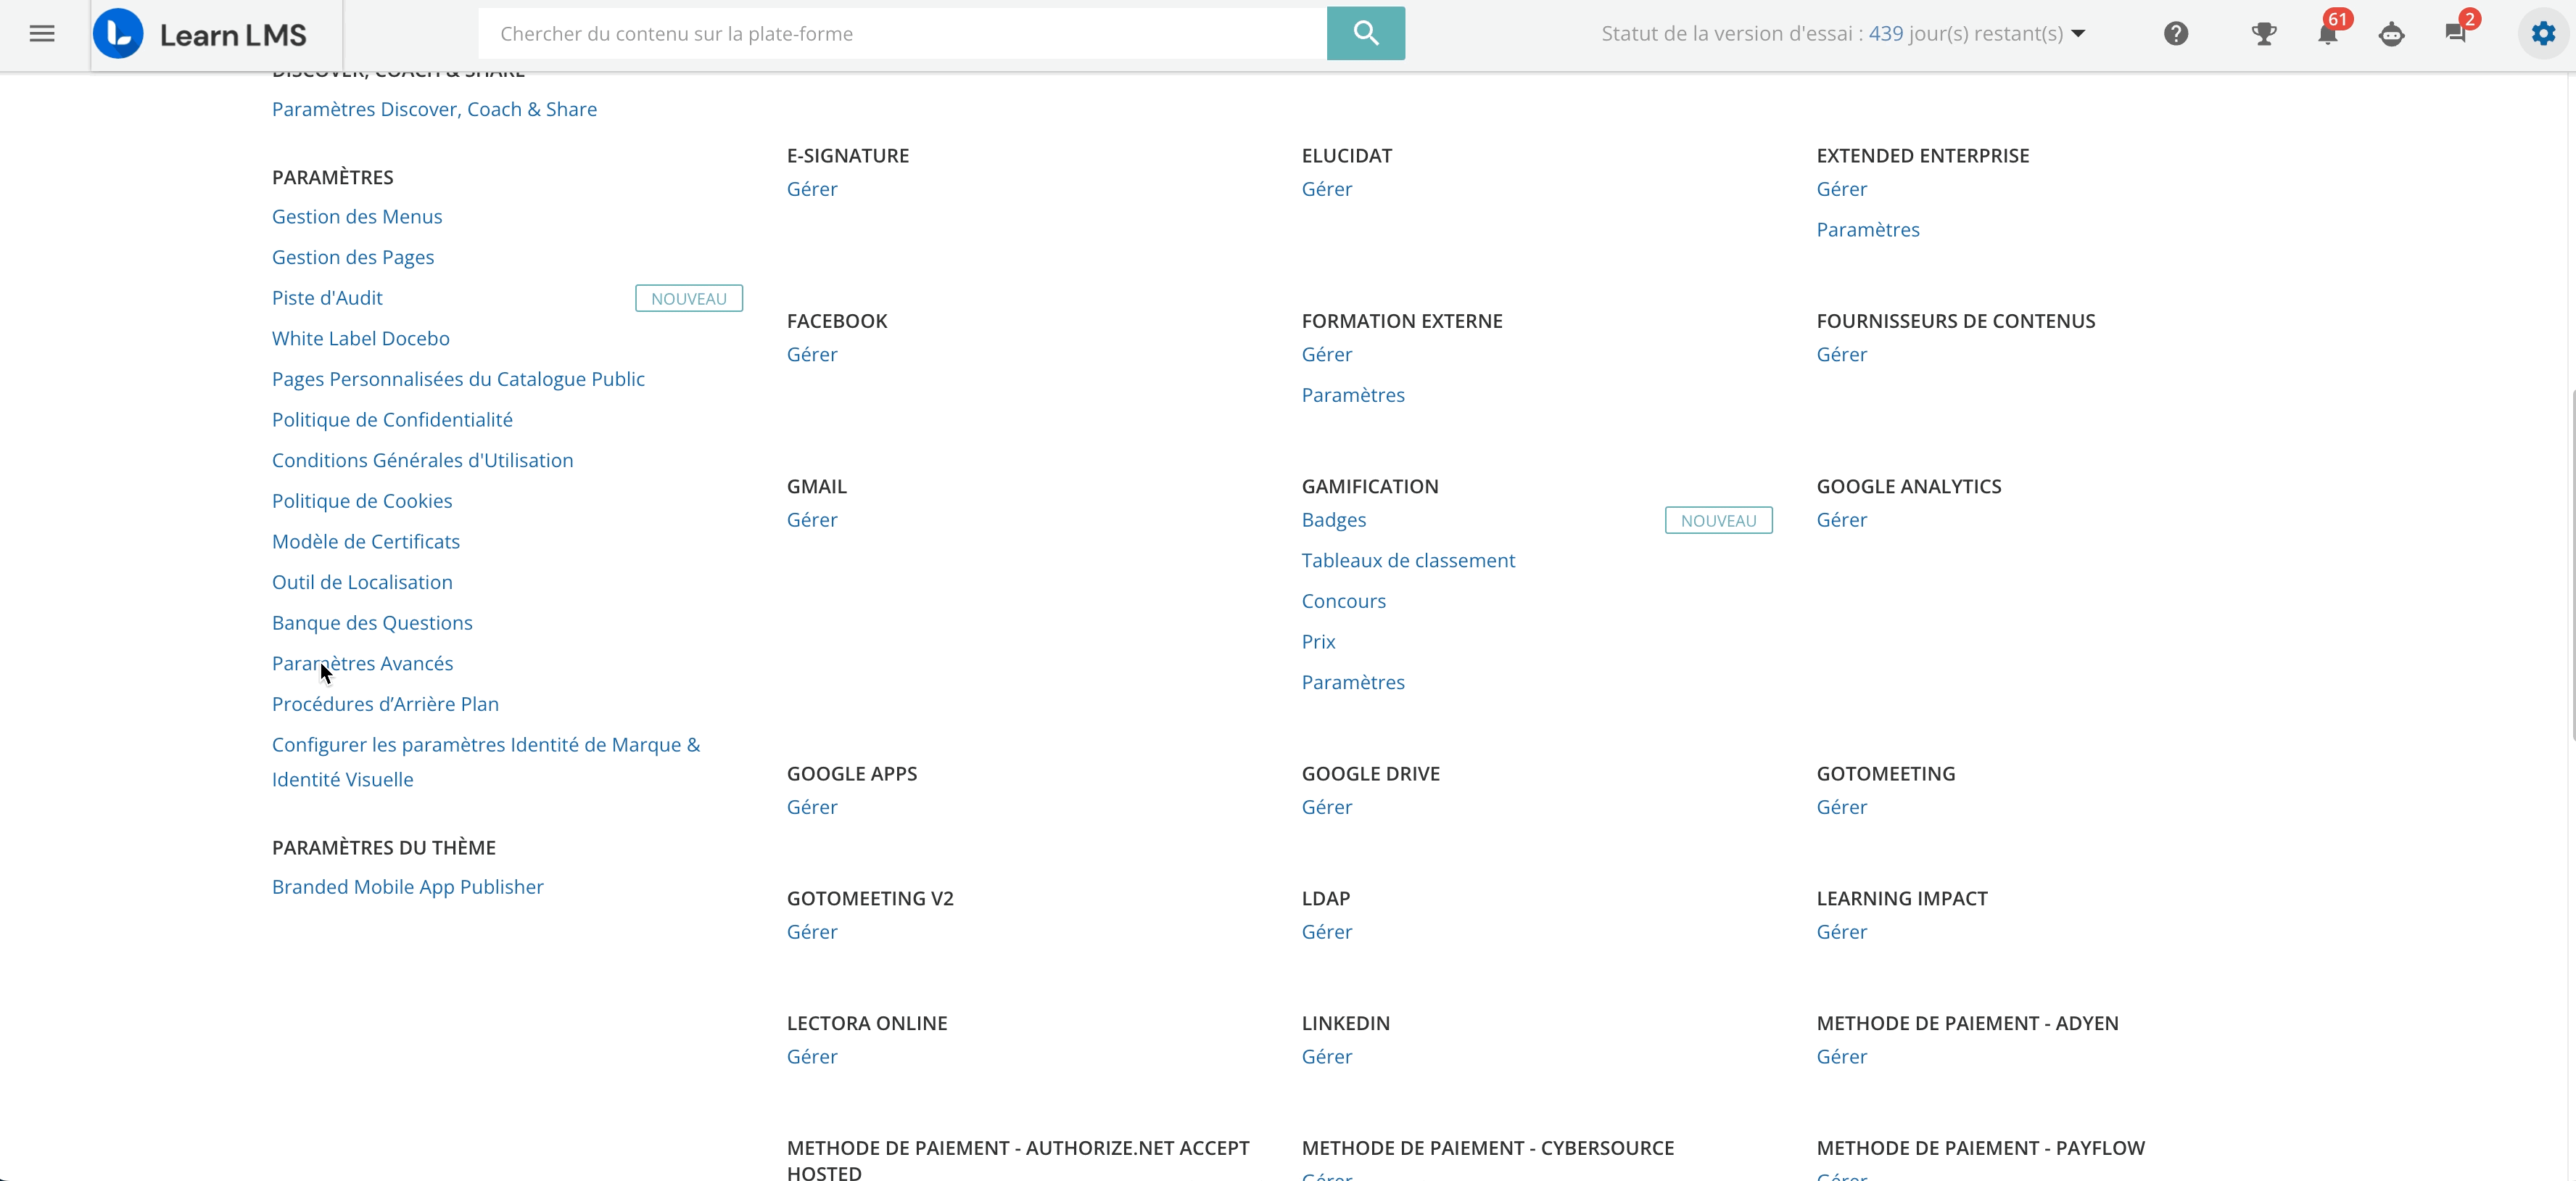
Task: Open Prix under Gamification
Action: point(1318,642)
